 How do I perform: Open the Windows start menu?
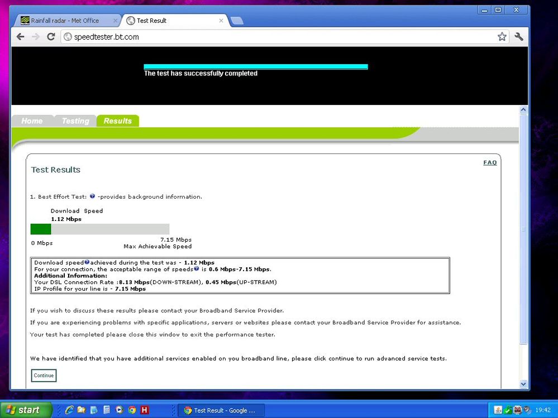point(26,410)
